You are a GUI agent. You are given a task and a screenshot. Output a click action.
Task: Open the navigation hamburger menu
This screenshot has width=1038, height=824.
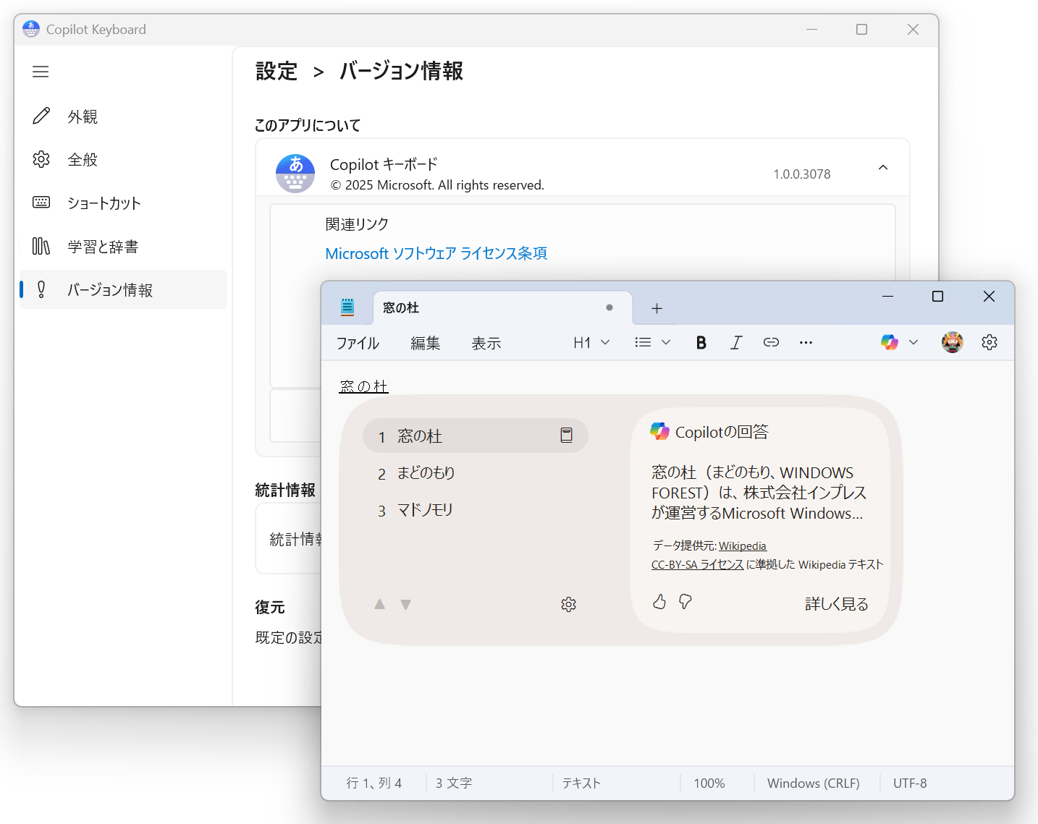click(41, 72)
